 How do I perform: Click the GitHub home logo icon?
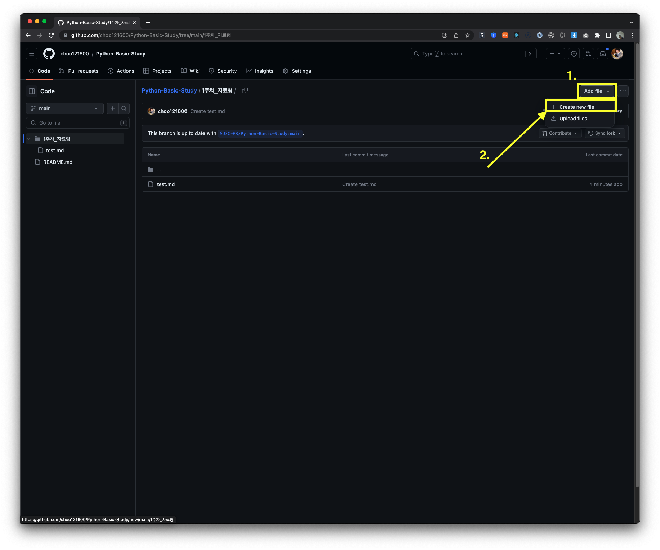[x=49, y=53]
